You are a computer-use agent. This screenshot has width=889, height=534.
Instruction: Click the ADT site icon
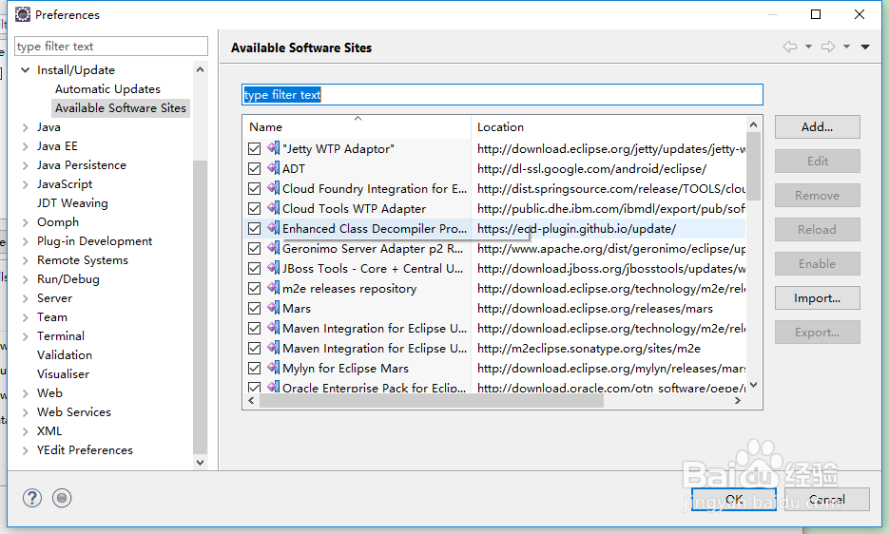pyautogui.click(x=273, y=168)
